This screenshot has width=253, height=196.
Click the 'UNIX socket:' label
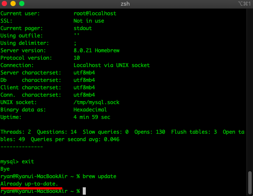coord(19,102)
